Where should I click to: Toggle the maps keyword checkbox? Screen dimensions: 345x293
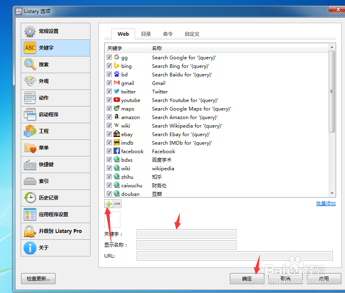(109, 109)
